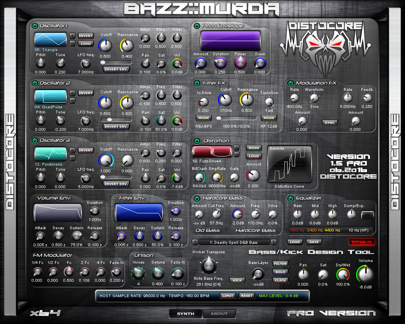
Task: Click the Distortion Curve hermite graph
Action: coord(290,164)
